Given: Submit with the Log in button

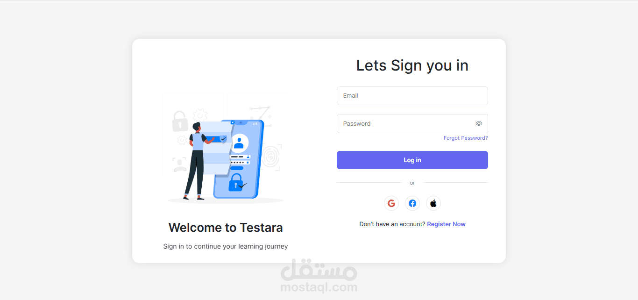Looking at the screenshot, I should pos(412,160).
